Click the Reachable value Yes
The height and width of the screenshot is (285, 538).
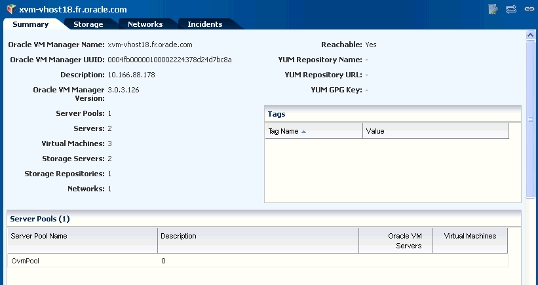coord(371,45)
